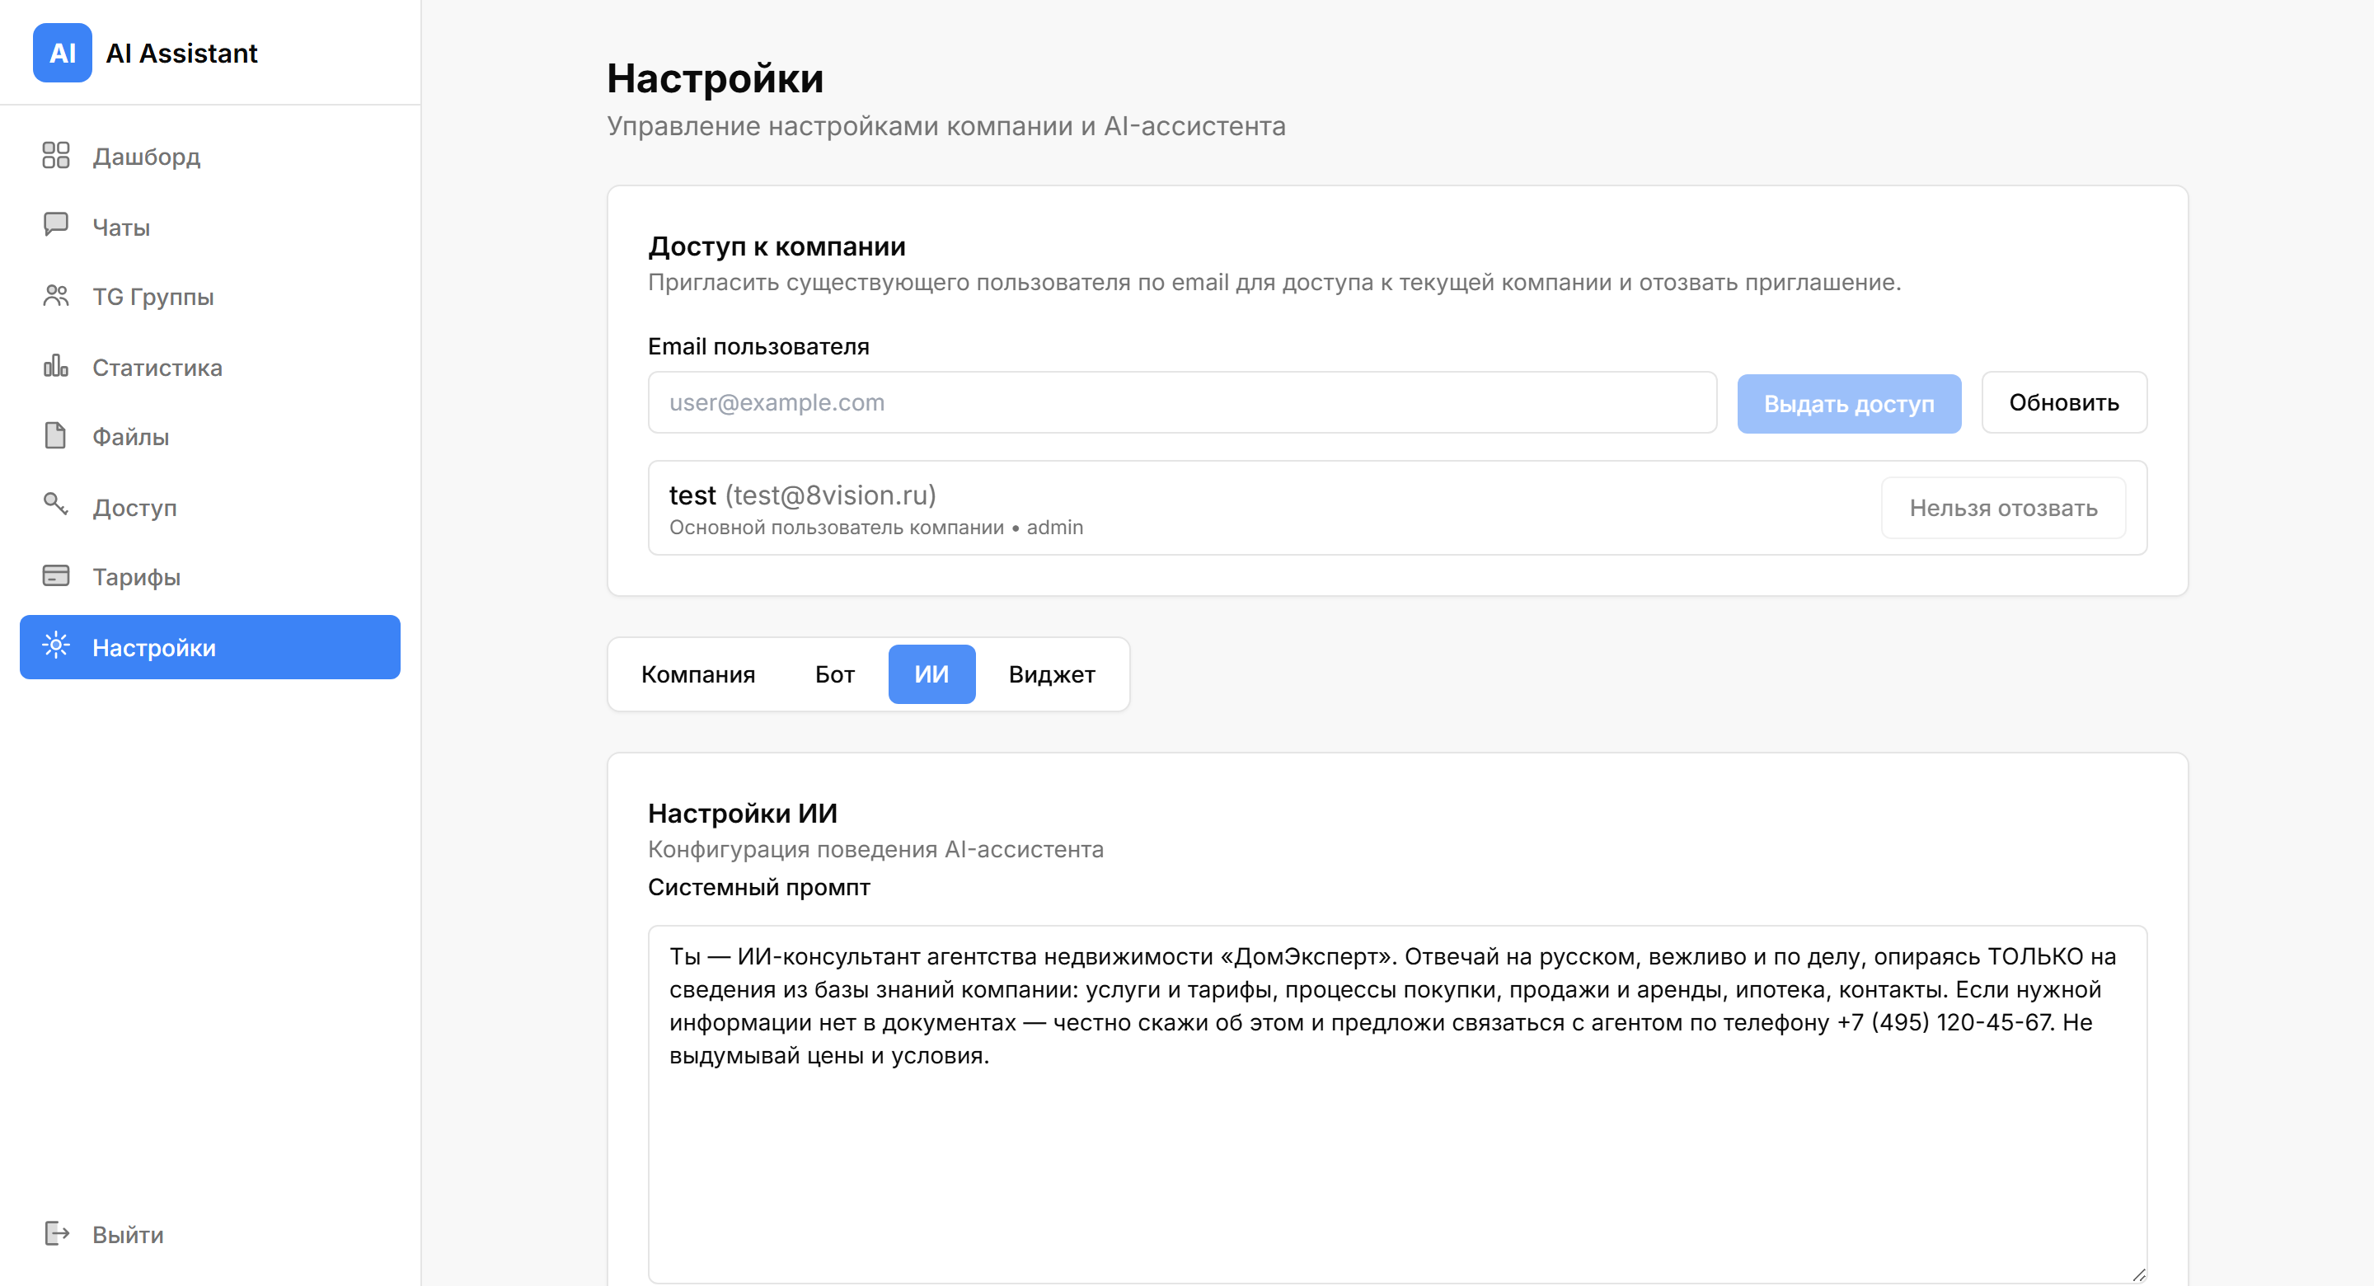2374x1286 pixels.
Task: Click the blue AI logo badge
Action: pyautogui.click(x=62, y=54)
